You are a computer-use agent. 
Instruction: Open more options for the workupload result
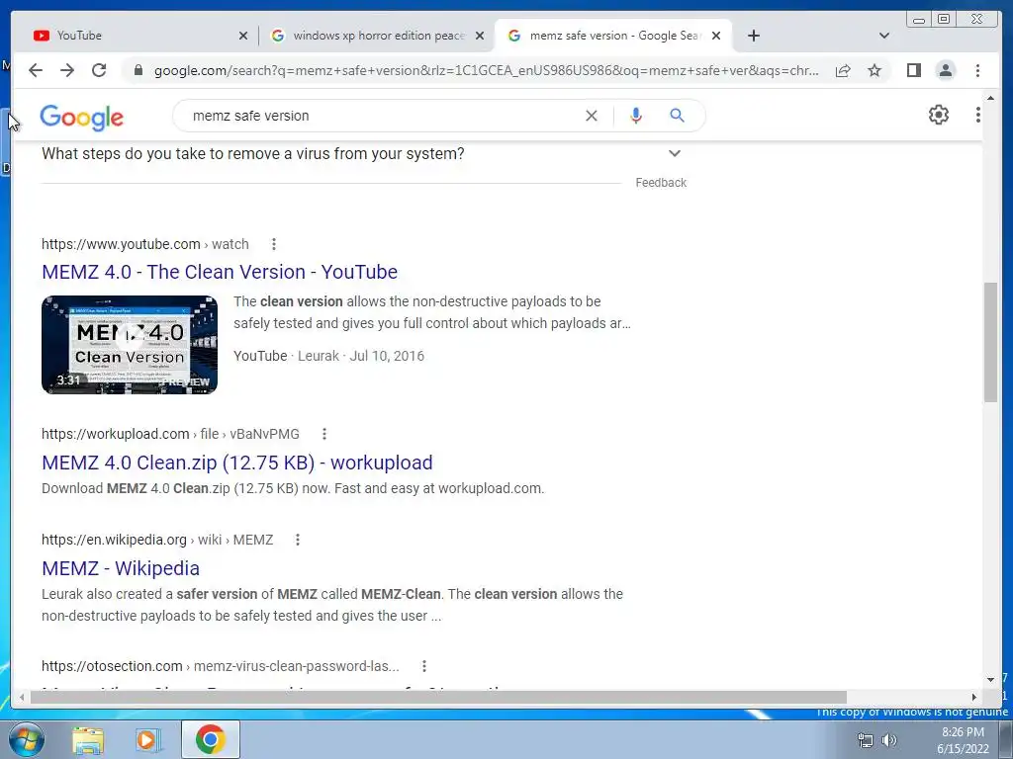(x=324, y=434)
